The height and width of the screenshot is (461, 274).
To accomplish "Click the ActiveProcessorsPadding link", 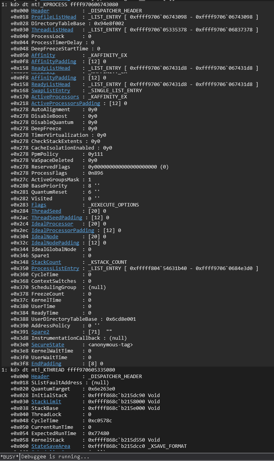I will click(66, 103).
